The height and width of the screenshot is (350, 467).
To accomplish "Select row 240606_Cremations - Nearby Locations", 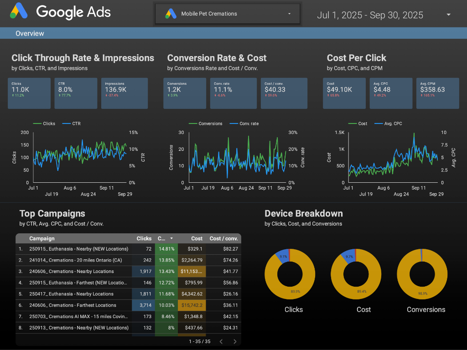I will (x=128, y=272).
